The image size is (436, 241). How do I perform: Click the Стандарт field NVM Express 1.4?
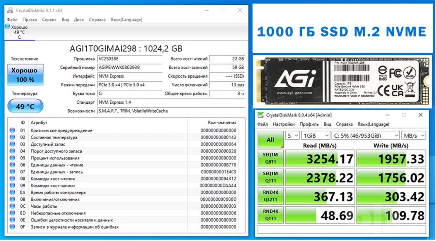[x=171, y=102]
